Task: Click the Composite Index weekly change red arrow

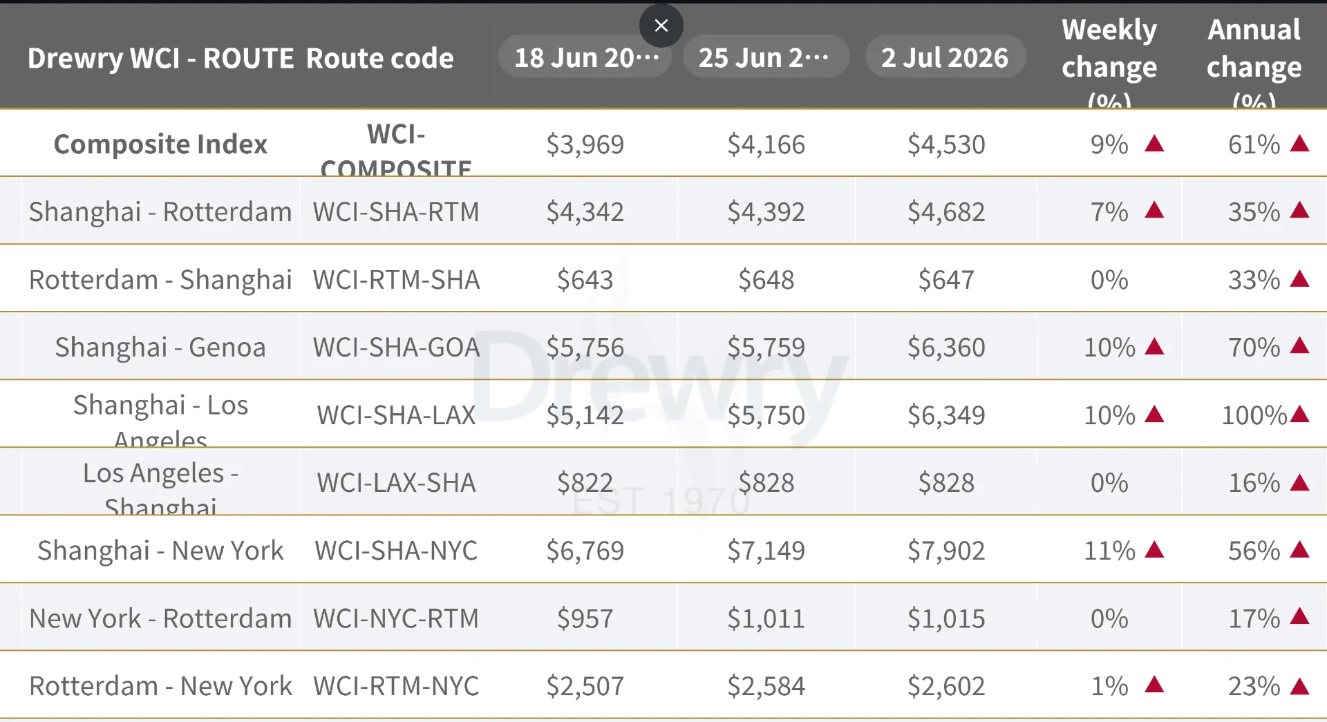Action: [x=1154, y=144]
